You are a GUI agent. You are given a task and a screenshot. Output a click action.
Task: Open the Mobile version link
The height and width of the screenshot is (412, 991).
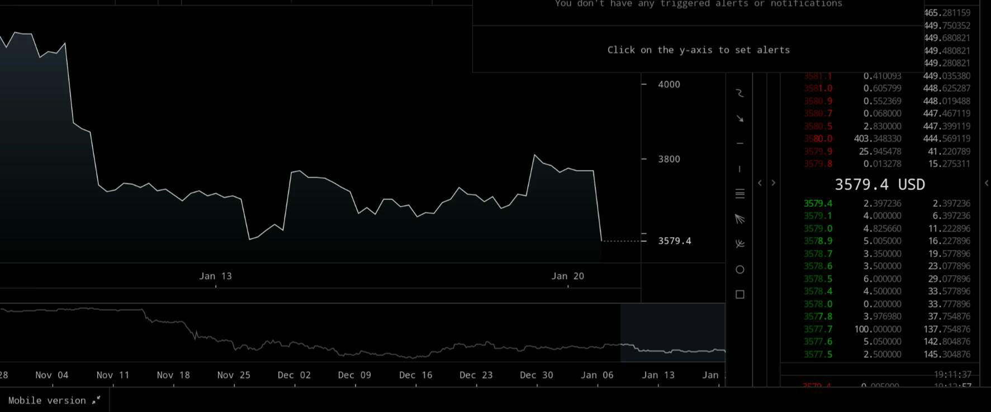point(54,400)
